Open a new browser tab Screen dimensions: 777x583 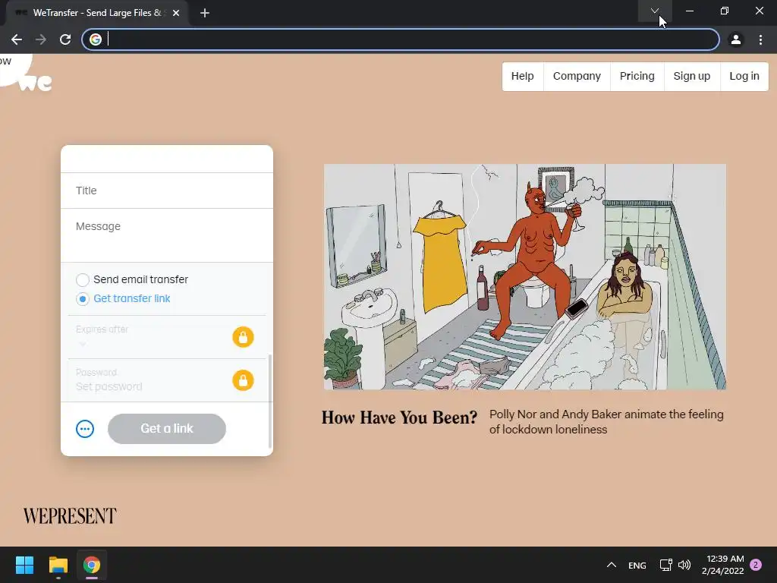click(x=205, y=14)
